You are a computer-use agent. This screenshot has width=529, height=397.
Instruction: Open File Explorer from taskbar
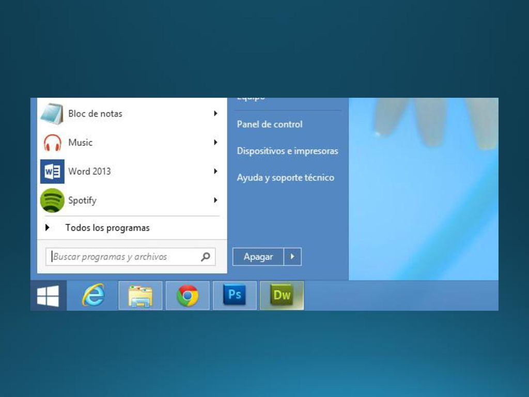pyautogui.click(x=141, y=296)
